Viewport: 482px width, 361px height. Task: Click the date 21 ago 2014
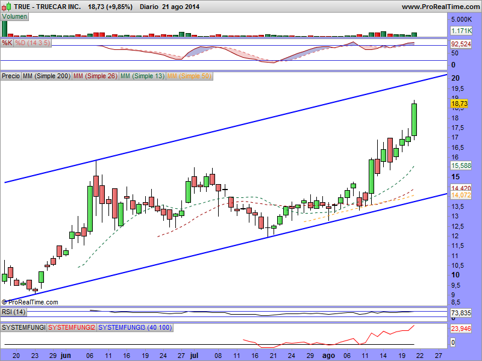(x=181, y=7)
